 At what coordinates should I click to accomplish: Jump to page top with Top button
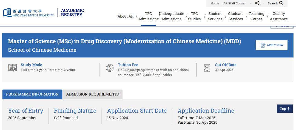(x=284, y=109)
